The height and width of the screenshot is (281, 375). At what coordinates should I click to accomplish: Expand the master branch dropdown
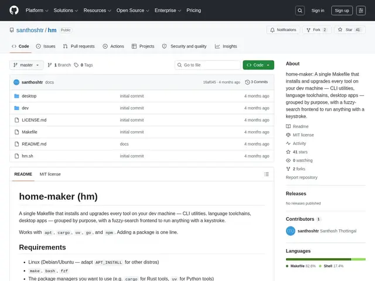(x=26, y=65)
